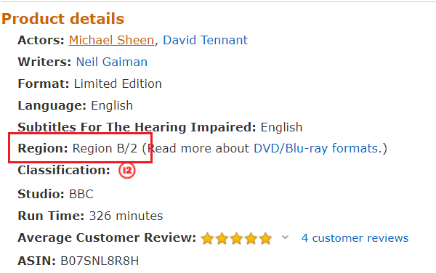Image resolution: width=436 pixels, height=273 pixels.
Task: Follow the DVD/Blu-ray formats link
Action: (x=316, y=148)
